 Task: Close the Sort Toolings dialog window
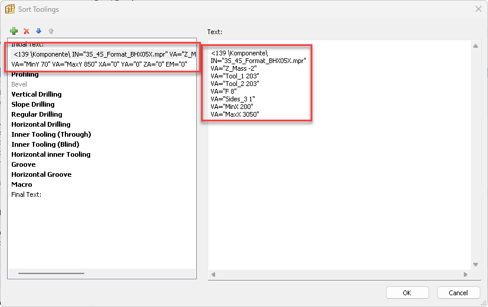(477, 9)
